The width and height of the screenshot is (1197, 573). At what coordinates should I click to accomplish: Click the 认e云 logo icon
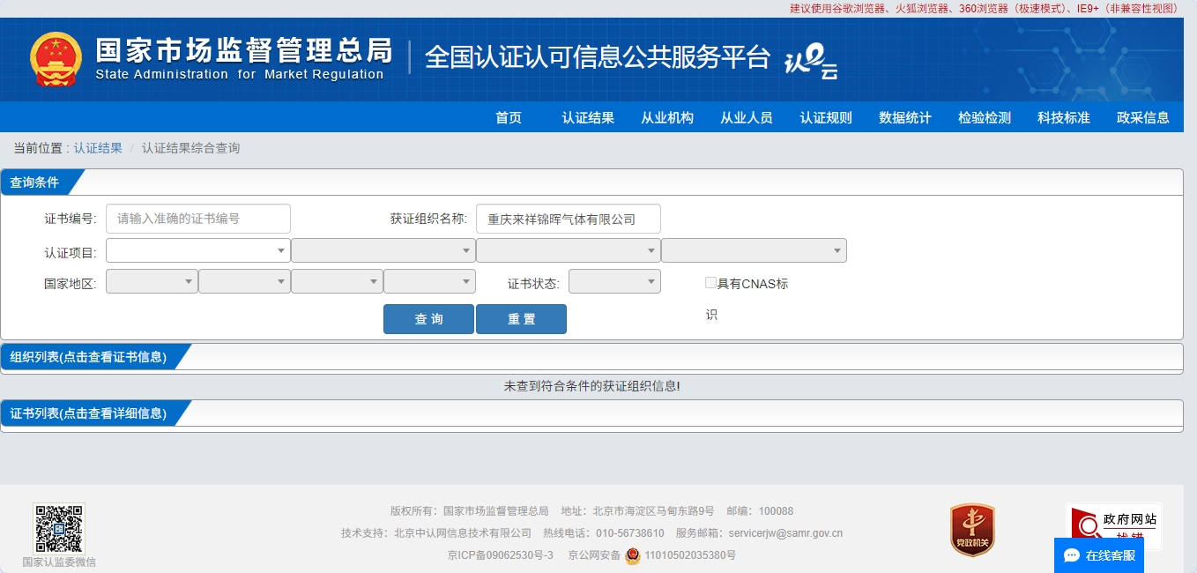click(810, 61)
